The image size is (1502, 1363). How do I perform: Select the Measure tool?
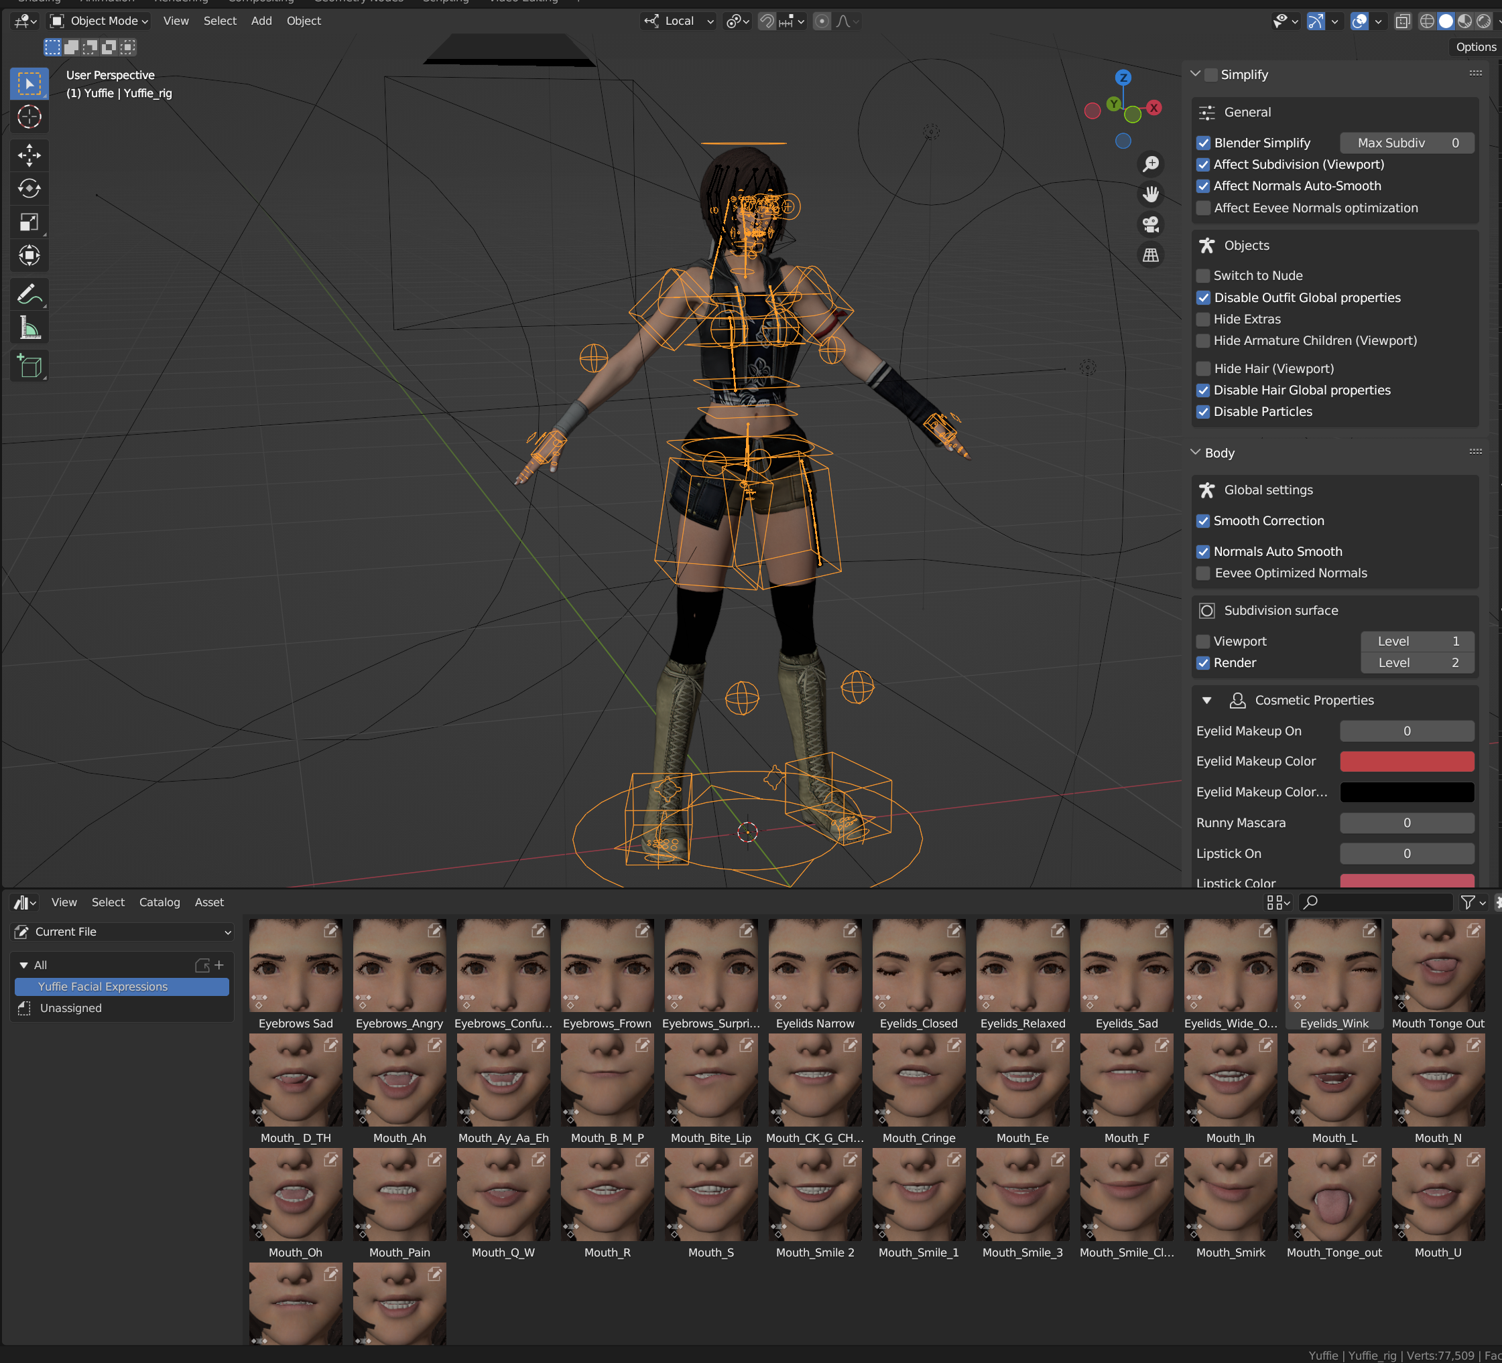tap(29, 328)
